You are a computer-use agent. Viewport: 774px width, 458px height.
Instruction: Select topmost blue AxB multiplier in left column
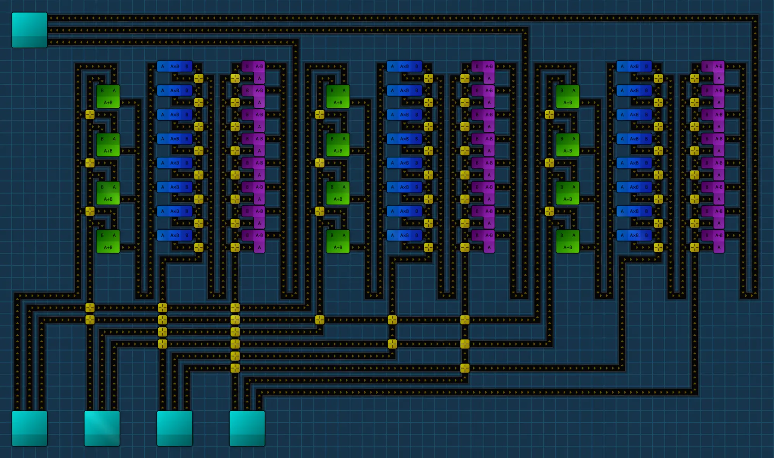pos(175,66)
